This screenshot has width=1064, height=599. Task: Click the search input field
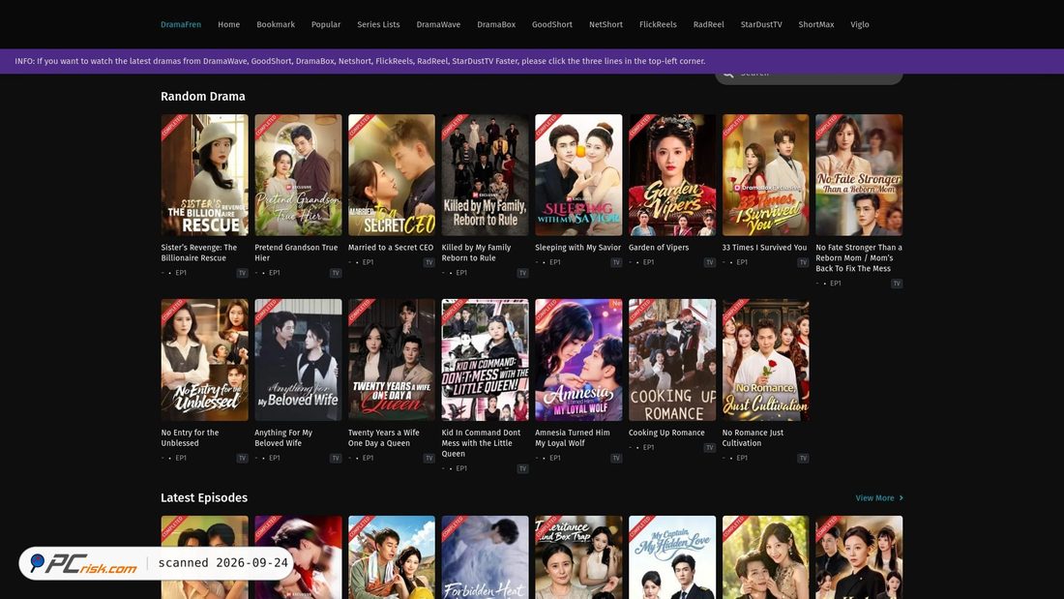tap(809, 76)
